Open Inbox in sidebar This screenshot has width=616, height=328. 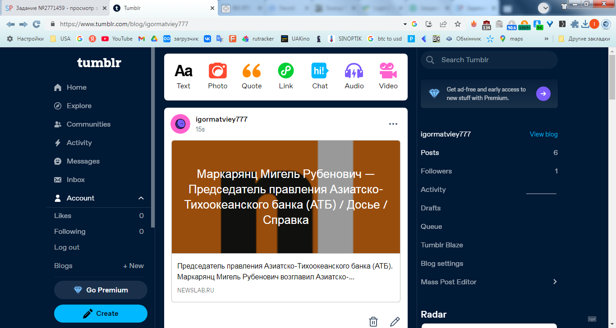click(x=69, y=180)
